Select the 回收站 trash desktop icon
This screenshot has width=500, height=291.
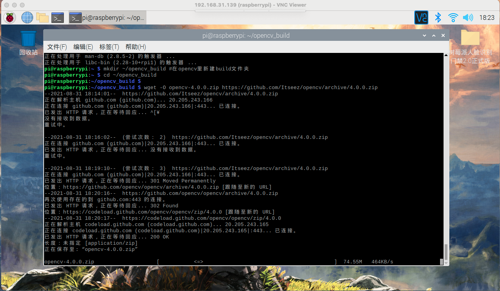(28, 43)
